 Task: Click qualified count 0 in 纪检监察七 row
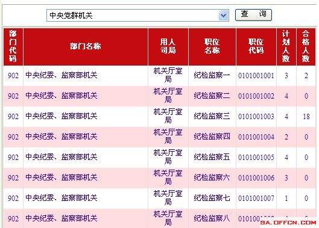coord(306,198)
